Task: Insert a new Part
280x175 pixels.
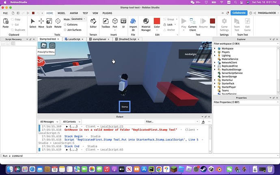Action: pos(115,23)
